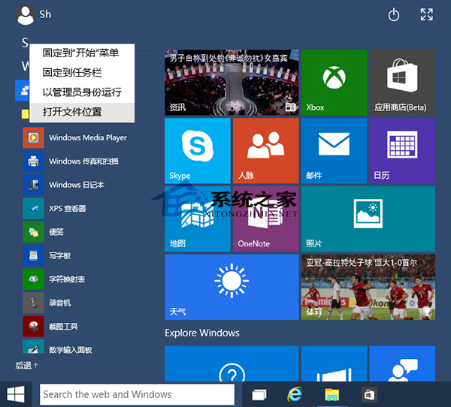Open the 天气 weather tile

pyautogui.click(x=232, y=287)
